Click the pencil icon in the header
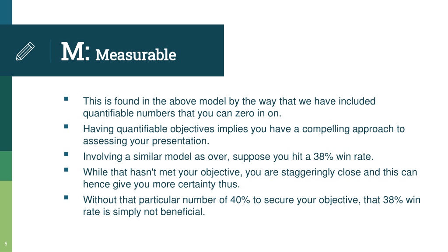Screen dimensions: 448x252 25,52
